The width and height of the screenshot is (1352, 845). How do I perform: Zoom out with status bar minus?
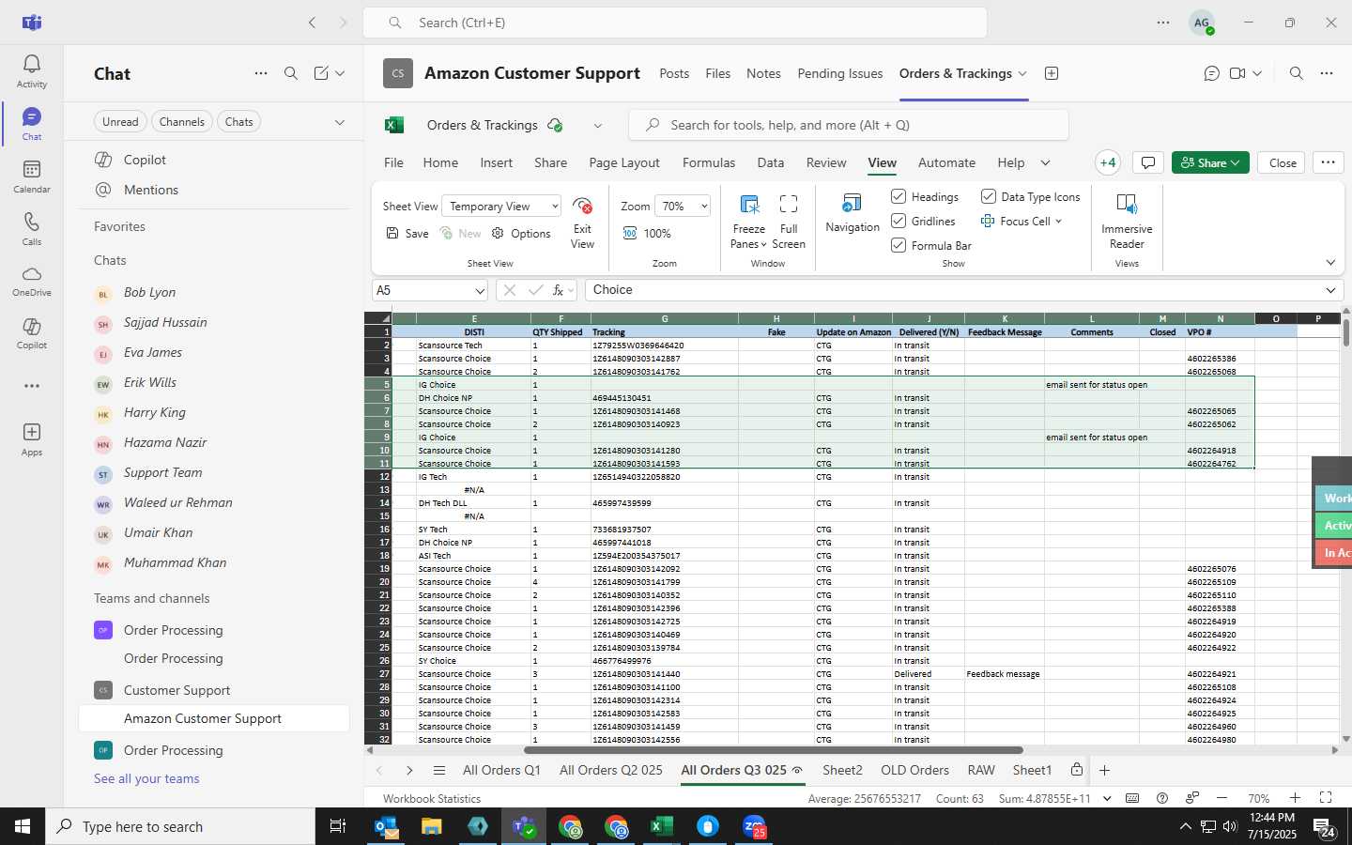click(x=1221, y=798)
